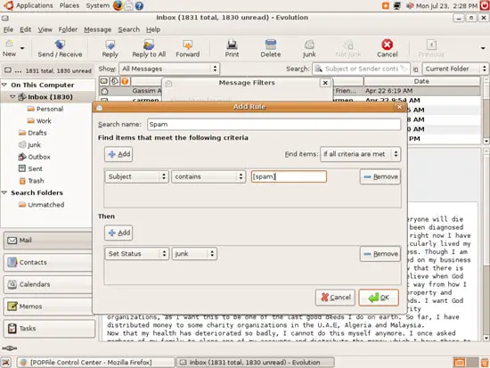Switch to the Tasks component
The width and height of the screenshot is (490, 368).
(x=49, y=328)
